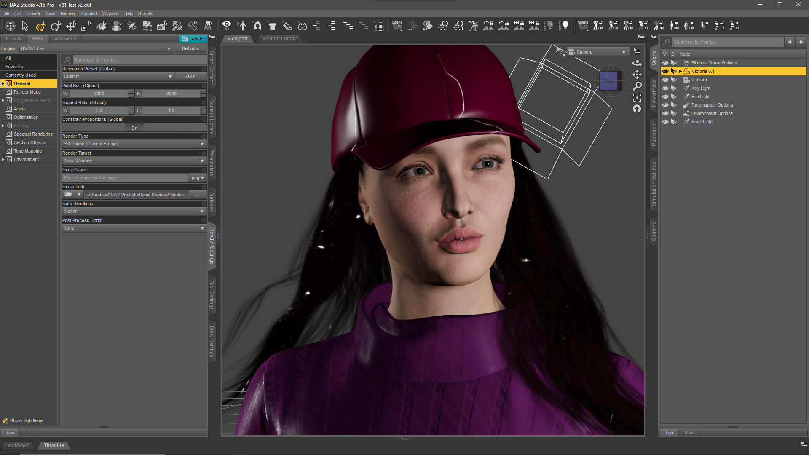Click the viewport orbit camera icon

tap(637, 63)
